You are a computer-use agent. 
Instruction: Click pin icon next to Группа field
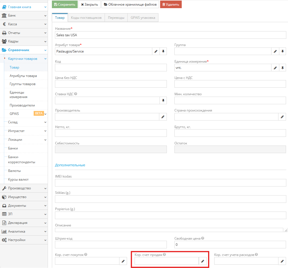tap(282, 51)
